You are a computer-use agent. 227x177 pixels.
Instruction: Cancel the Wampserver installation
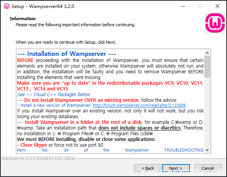tap(207, 168)
